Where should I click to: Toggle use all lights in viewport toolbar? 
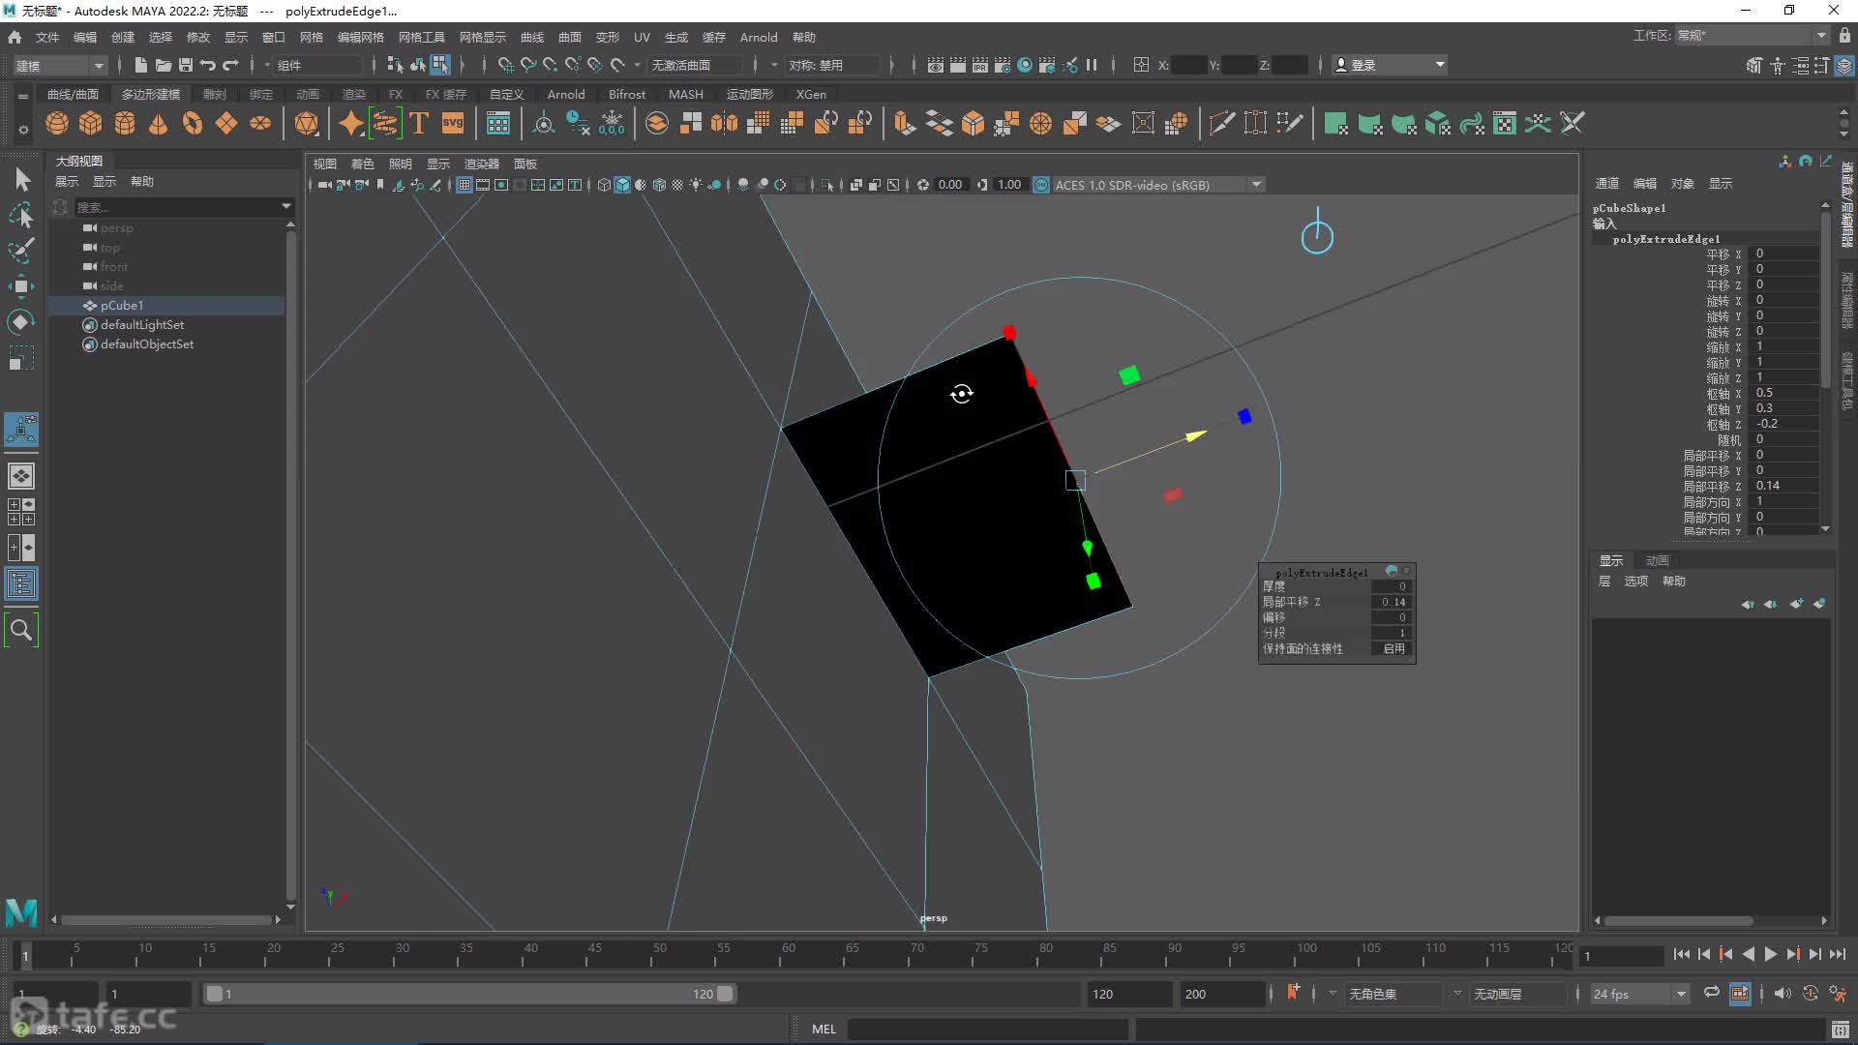click(696, 185)
